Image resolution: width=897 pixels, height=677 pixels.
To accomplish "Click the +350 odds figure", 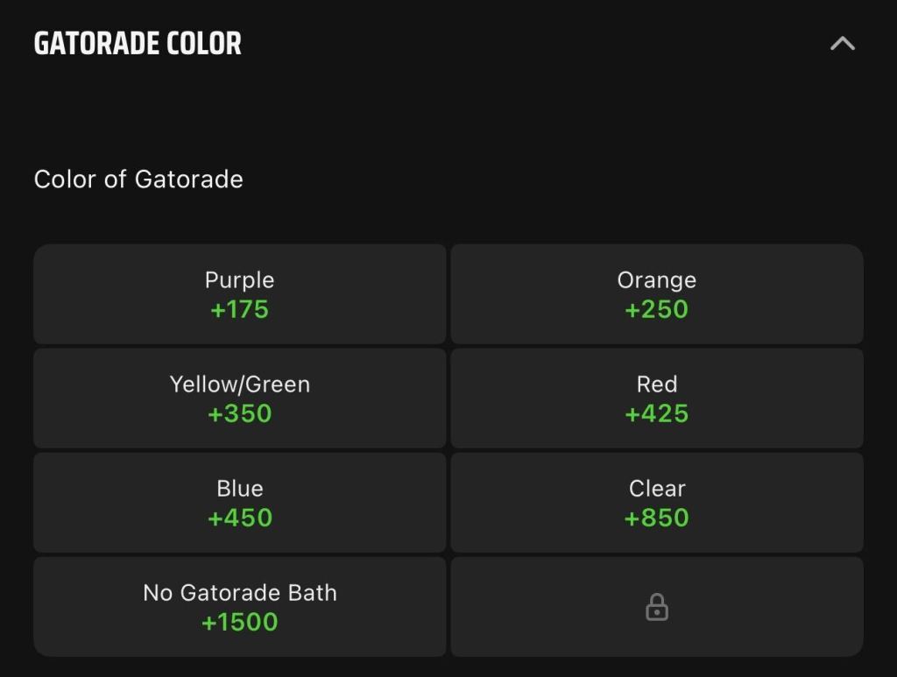I will pos(240,413).
